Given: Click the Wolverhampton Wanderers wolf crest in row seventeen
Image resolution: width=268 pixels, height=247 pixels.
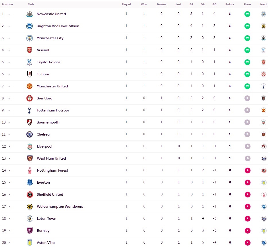Looking at the screenshot, I should click(x=30, y=207).
